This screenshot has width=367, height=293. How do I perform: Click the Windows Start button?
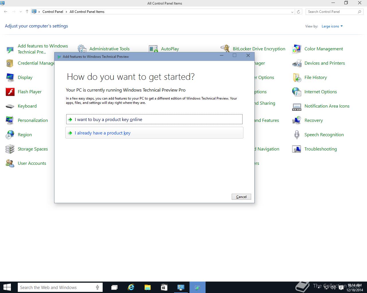coord(7,287)
